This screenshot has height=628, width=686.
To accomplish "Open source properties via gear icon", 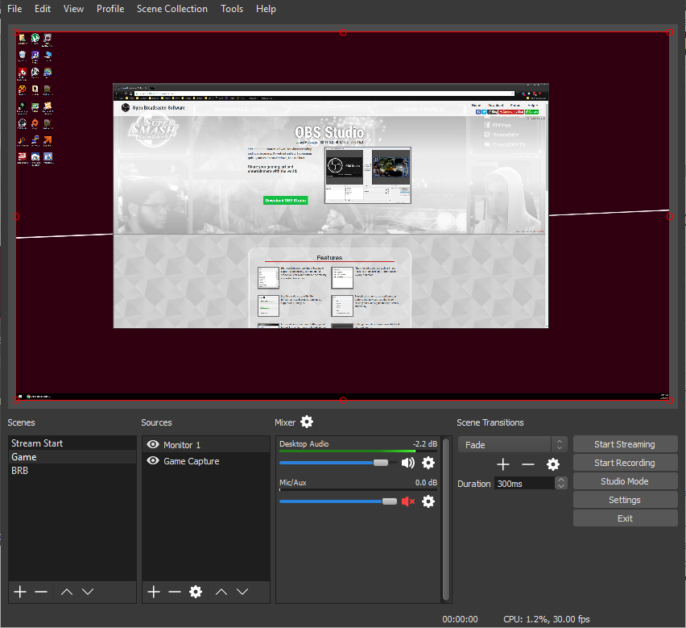I will [x=196, y=591].
